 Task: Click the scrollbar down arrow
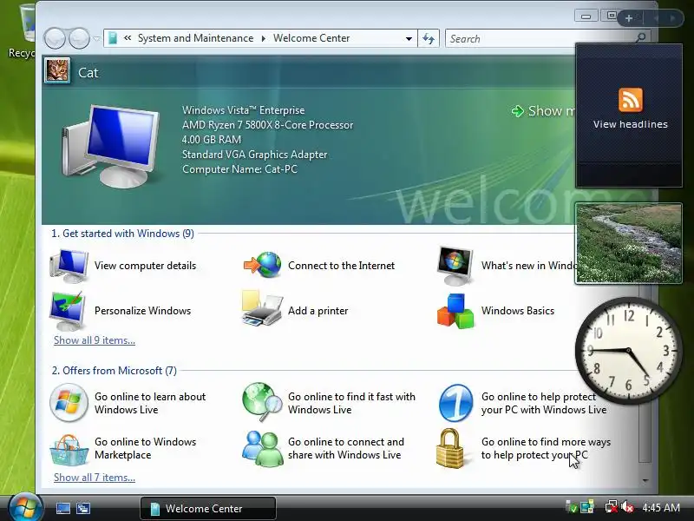tap(645, 480)
